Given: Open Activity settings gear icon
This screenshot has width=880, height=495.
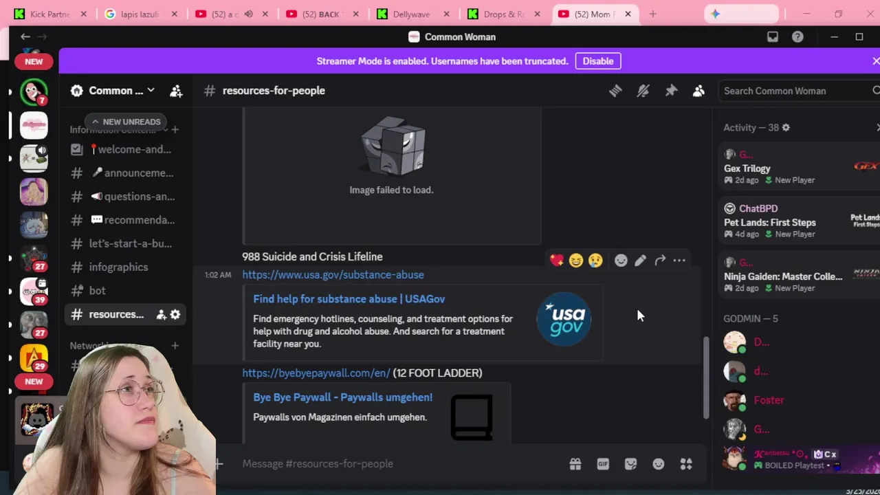Looking at the screenshot, I should (x=786, y=127).
